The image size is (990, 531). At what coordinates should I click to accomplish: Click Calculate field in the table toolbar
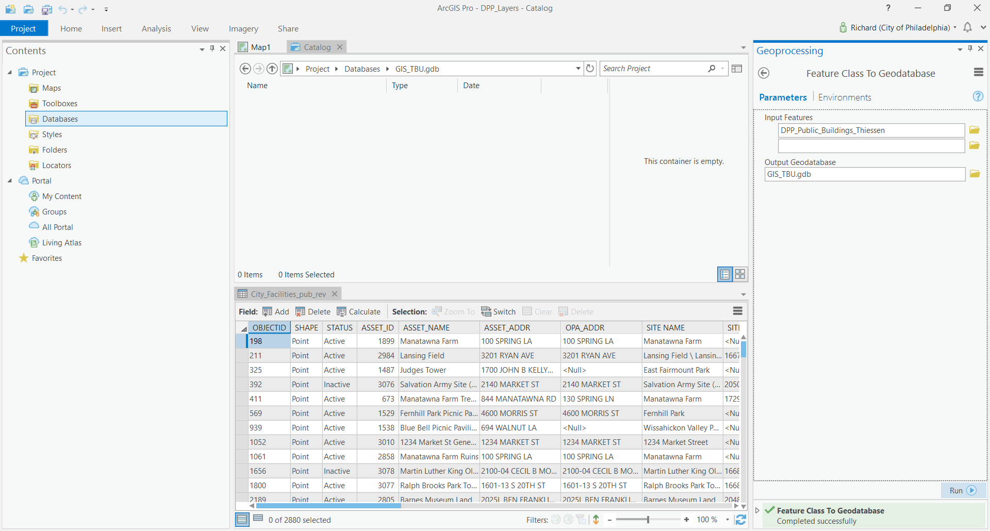tap(359, 311)
